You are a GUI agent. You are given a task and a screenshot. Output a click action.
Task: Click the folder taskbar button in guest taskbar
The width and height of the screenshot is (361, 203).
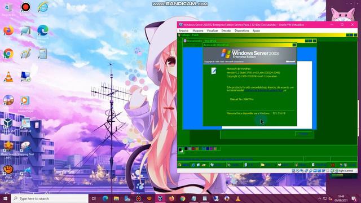tap(268, 165)
